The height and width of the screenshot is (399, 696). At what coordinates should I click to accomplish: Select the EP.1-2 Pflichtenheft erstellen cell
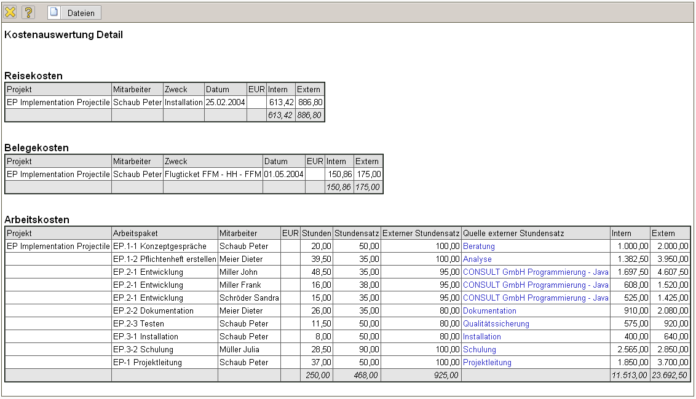coord(164,259)
